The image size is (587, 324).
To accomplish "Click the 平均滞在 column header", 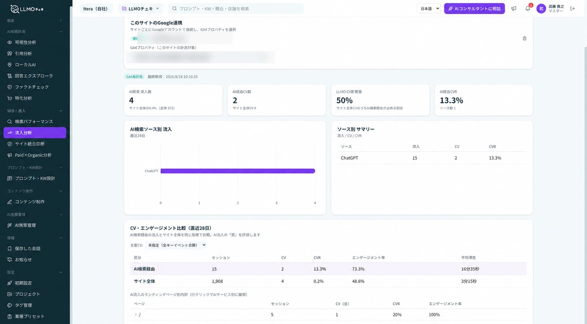I will coord(468,257).
